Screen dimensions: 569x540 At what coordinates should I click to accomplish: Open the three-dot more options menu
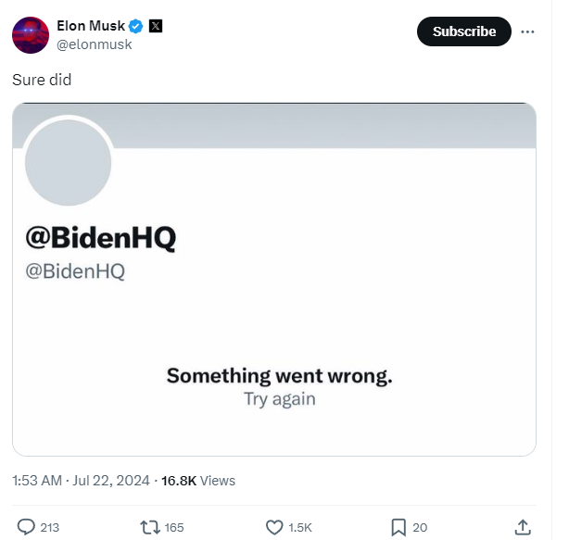pos(527,31)
